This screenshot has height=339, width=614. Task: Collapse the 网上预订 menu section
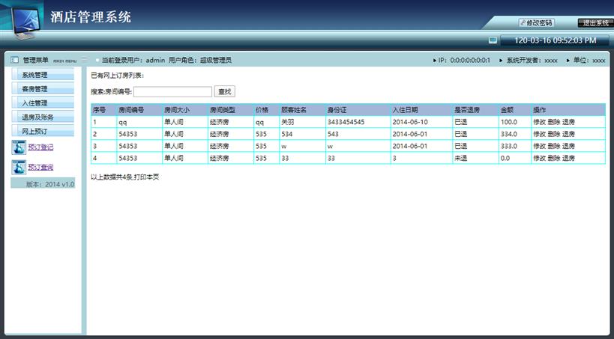coord(43,132)
